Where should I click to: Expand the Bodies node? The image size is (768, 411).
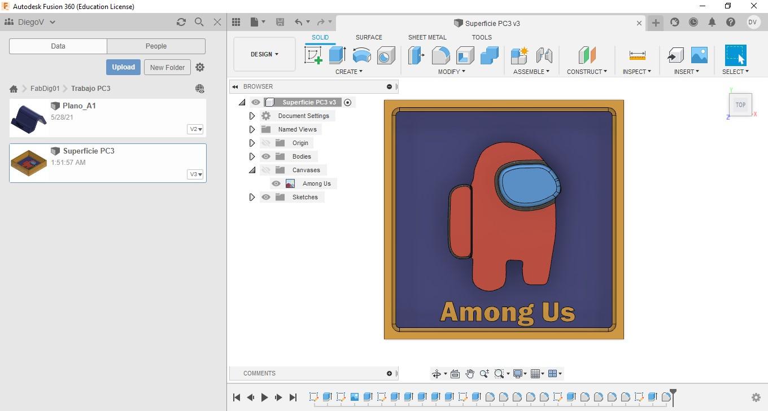point(252,156)
